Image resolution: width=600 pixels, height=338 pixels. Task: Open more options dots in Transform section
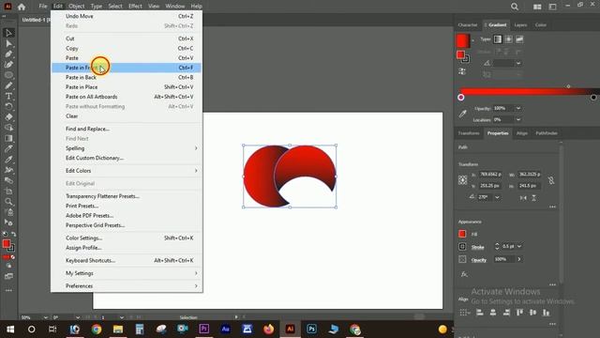[x=552, y=207]
